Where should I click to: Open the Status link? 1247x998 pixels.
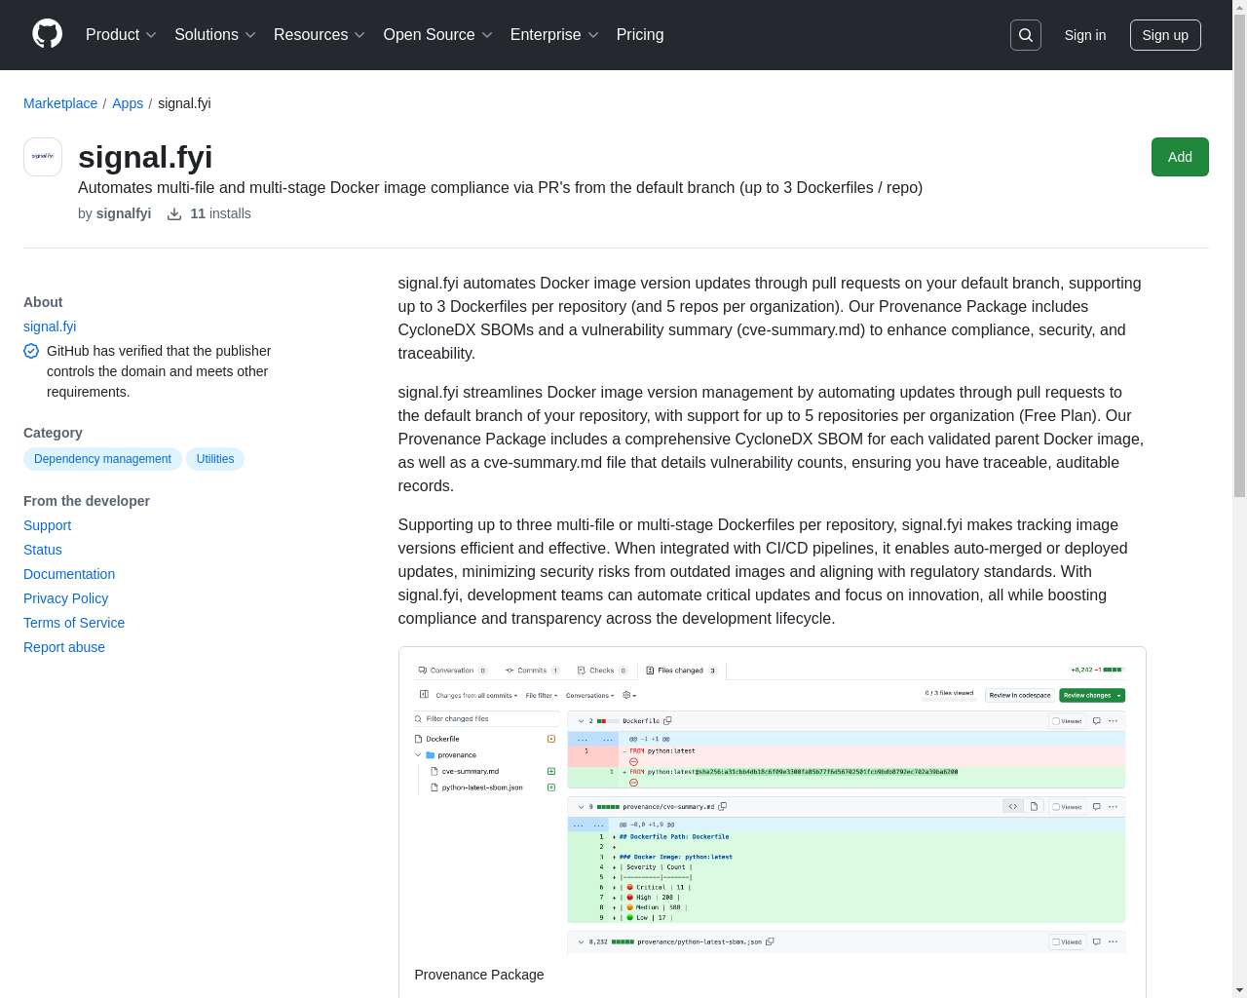pyautogui.click(x=43, y=550)
